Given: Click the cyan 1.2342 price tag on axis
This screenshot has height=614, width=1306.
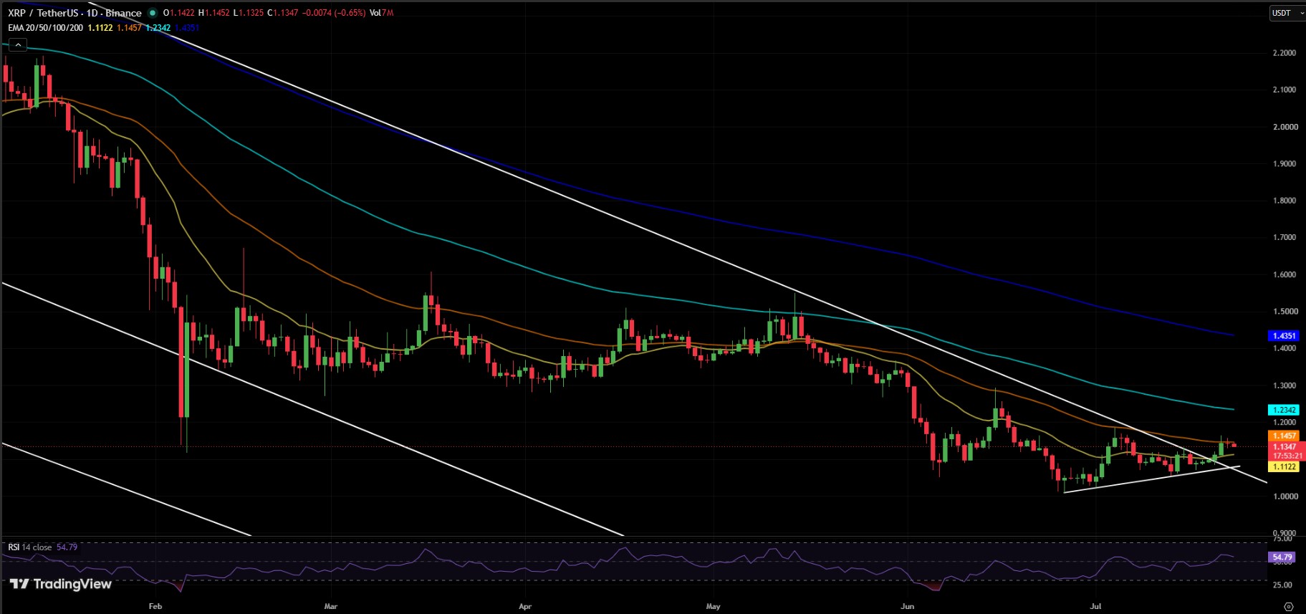Looking at the screenshot, I should (x=1283, y=410).
